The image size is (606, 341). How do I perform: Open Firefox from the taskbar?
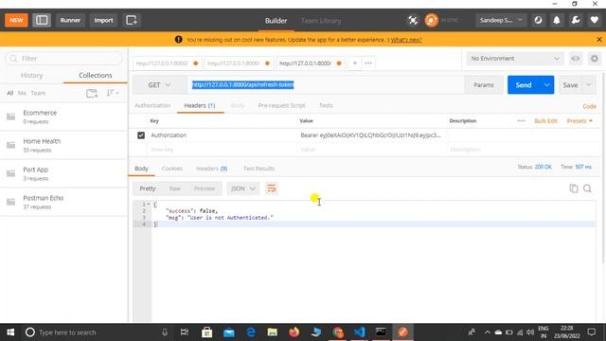tap(294, 332)
